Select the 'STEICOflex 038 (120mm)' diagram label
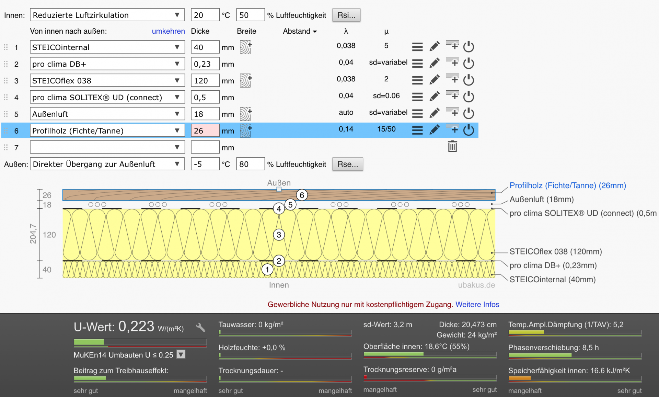This screenshot has height=397, width=659. 556,251
